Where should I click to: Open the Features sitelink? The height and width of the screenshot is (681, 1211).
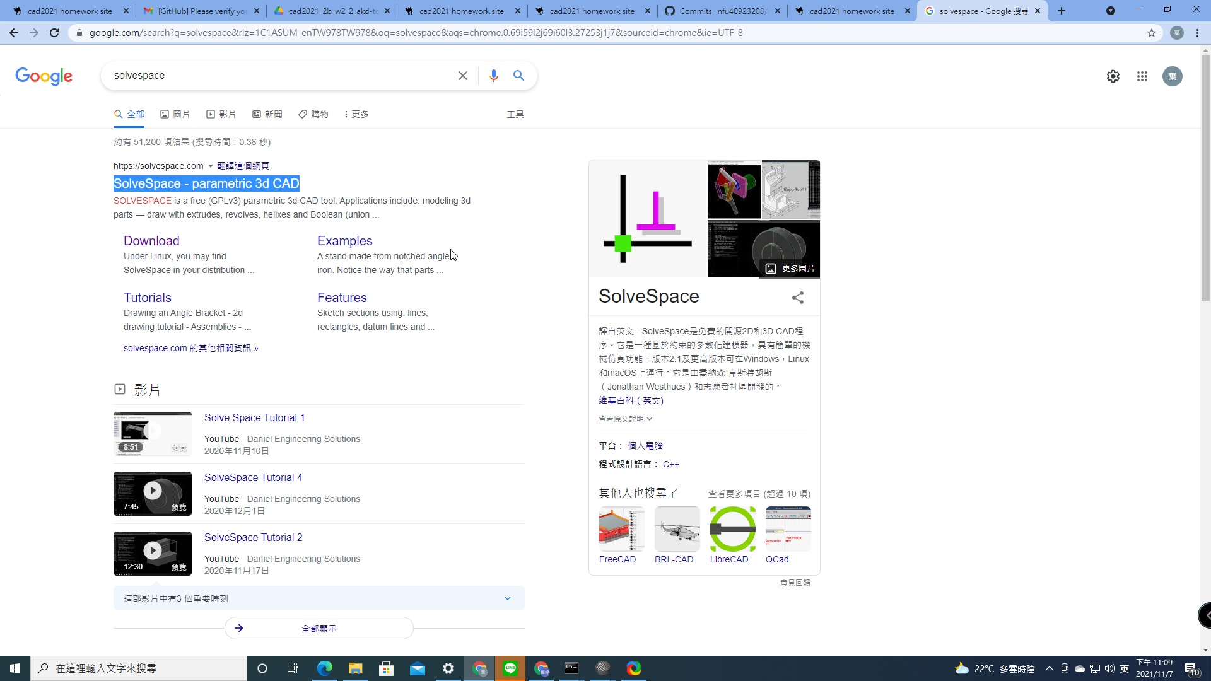342,298
